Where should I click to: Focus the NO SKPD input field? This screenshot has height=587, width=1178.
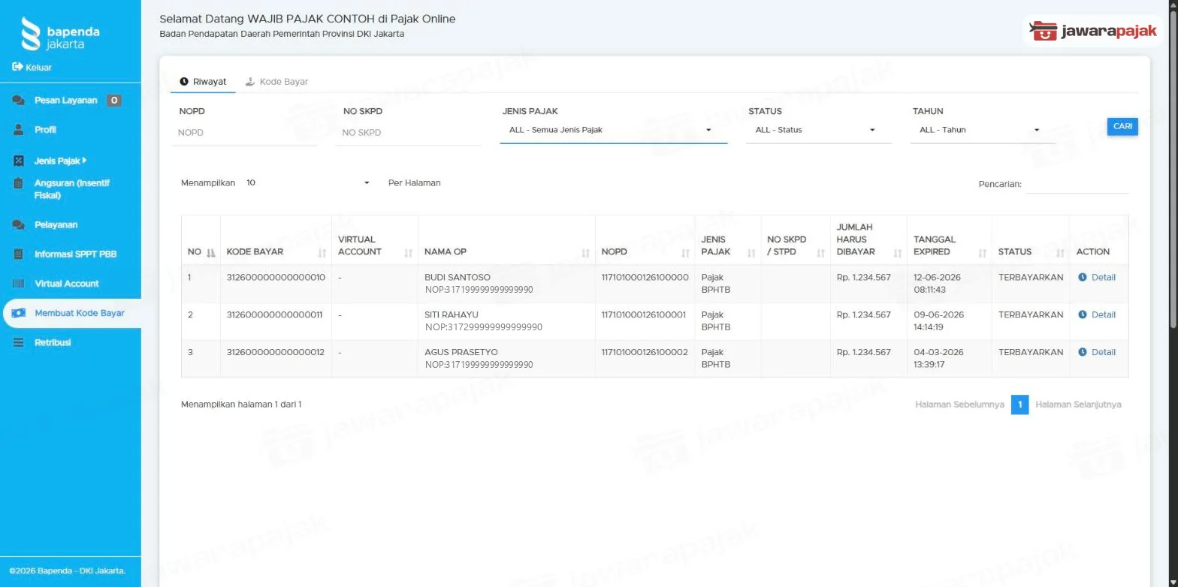coord(408,132)
